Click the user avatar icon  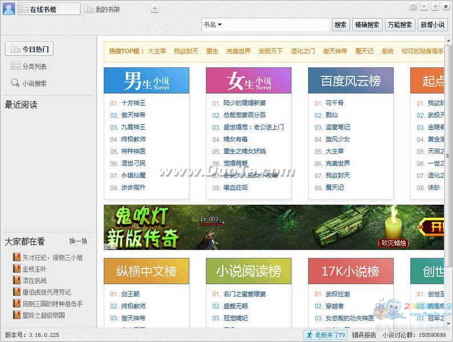click(x=9, y=9)
